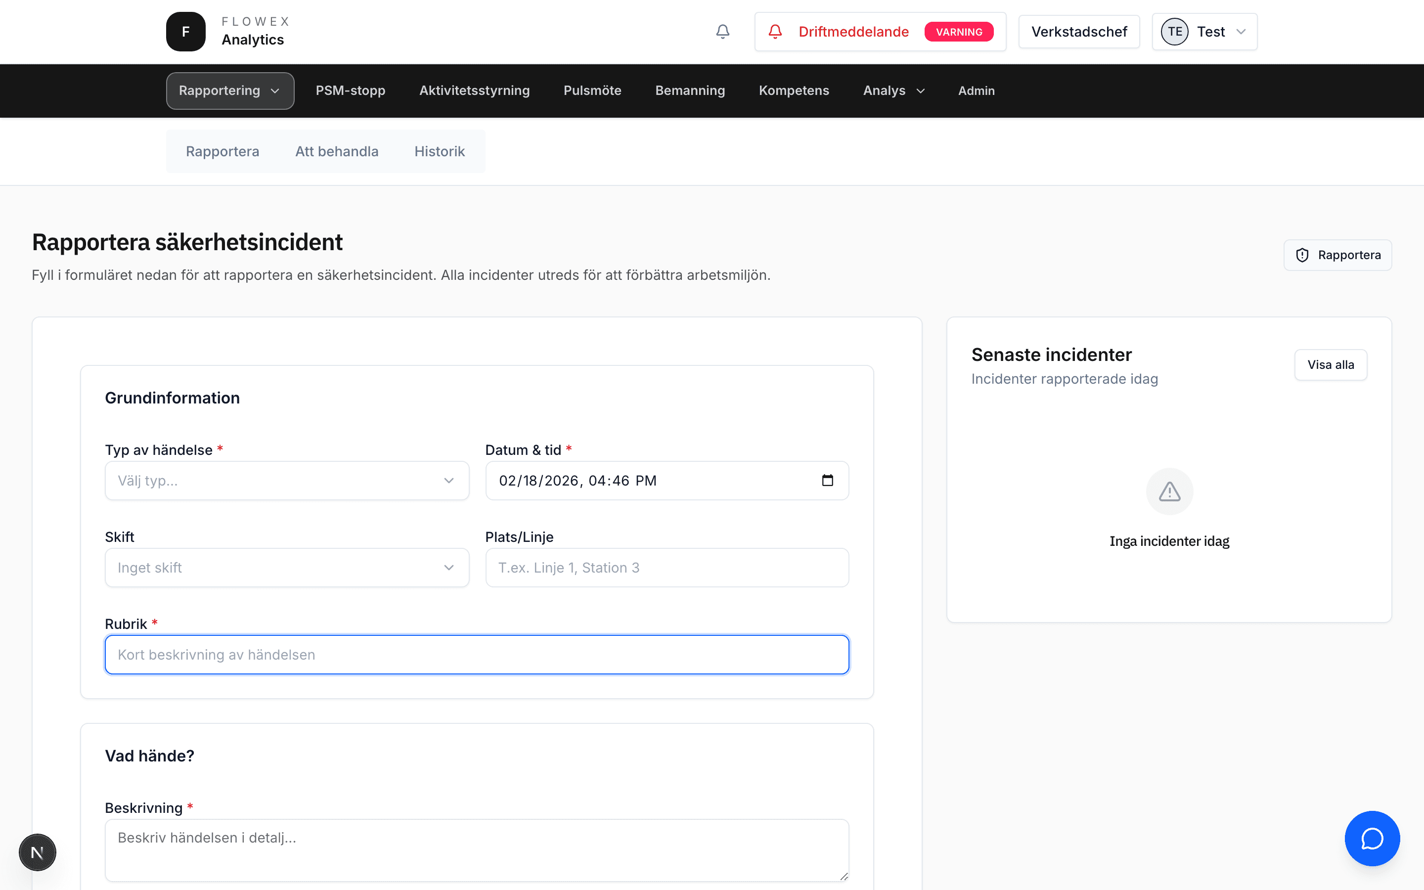This screenshot has width=1424, height=890.
Task: Click the calendar icon in date field
Action: 827,480
